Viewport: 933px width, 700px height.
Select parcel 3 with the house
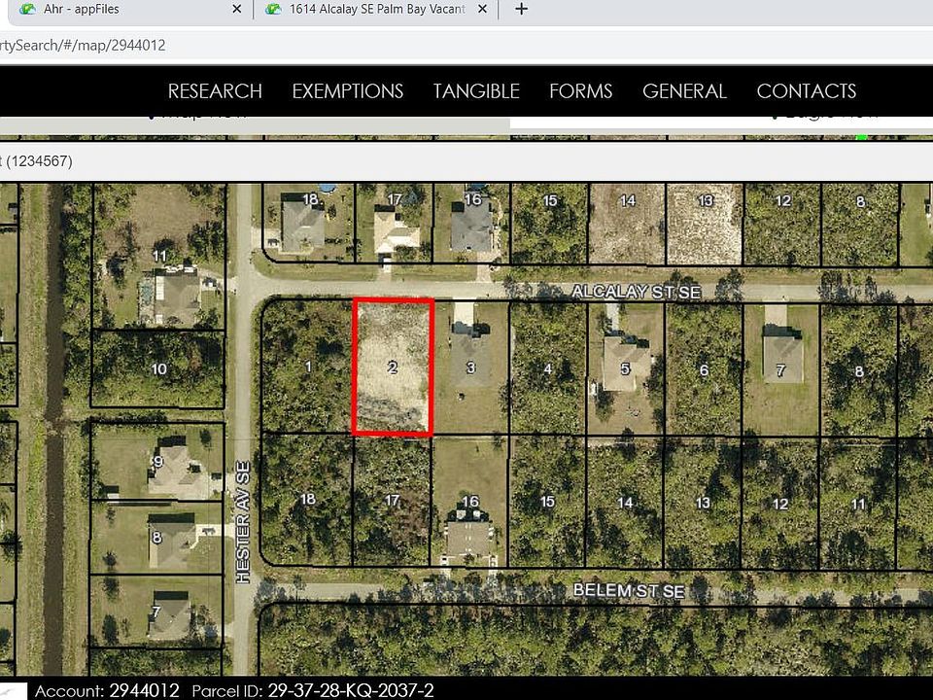click(470, 367)
